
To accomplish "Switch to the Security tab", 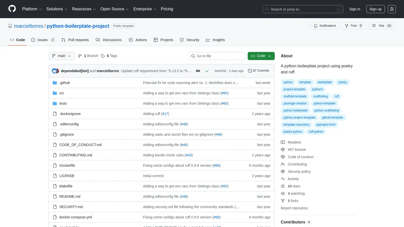I will (190, 40).
